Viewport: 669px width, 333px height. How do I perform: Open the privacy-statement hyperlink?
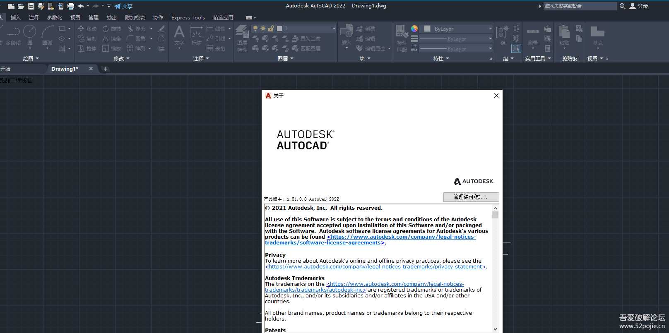point(375,267)
